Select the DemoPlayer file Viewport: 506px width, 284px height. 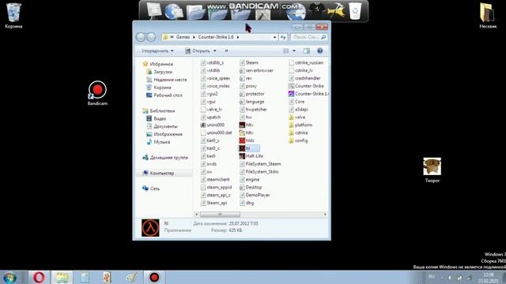pyautogui.click(x=255, y=195)
